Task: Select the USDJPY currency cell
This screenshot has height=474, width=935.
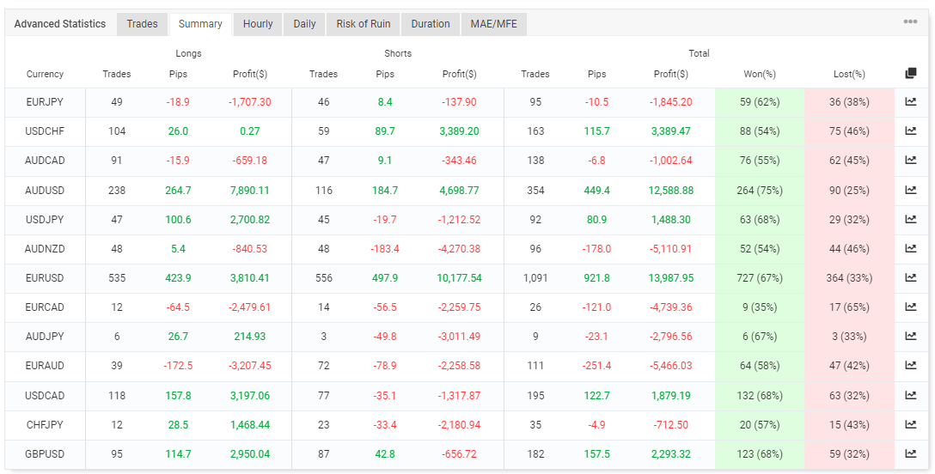Action: click(x=45, y=220)
